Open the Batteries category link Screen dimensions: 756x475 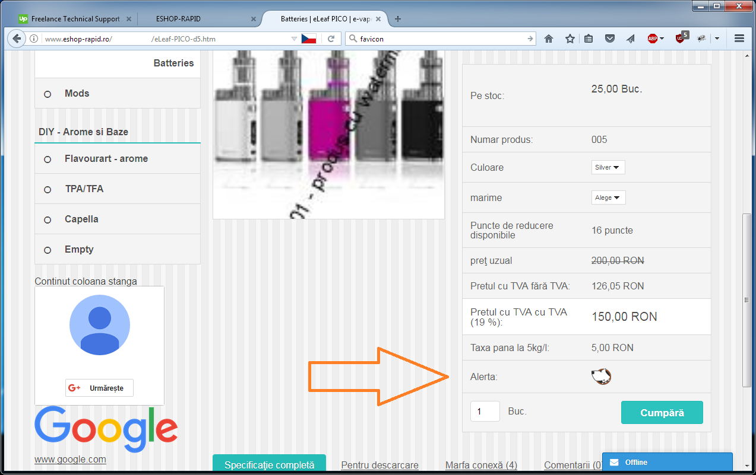[x=173, y=63]
